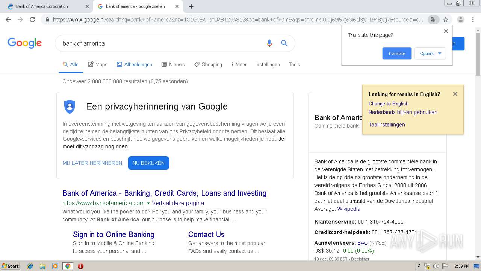
Task: Open the Contact Us sitelink
Action: (x=206, y=234)
